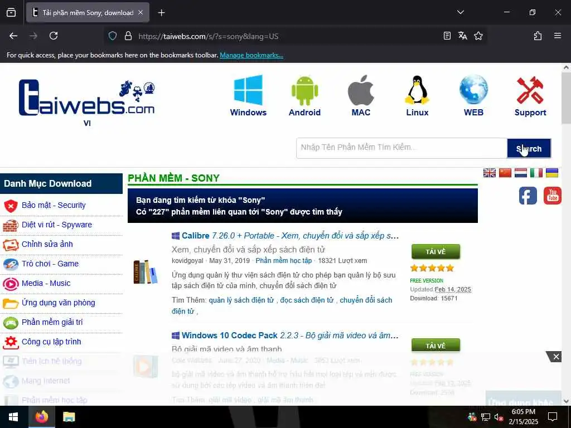This screenshot has width=571, height=428.
Task: Open the network tray icon
Action: point(485,417)
